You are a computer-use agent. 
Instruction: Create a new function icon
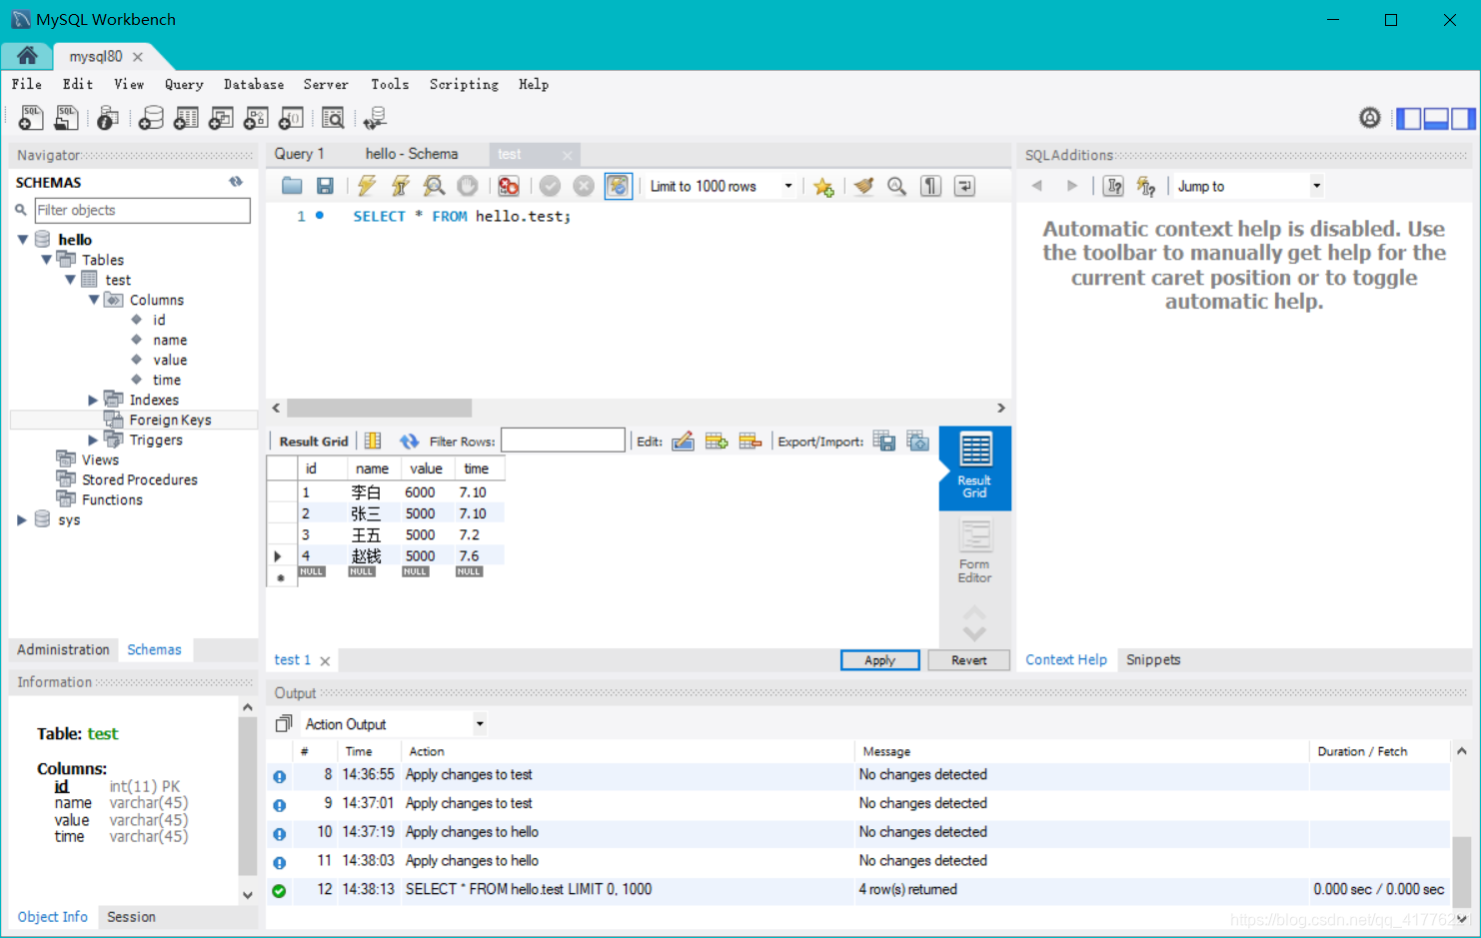tap(291, 118)
